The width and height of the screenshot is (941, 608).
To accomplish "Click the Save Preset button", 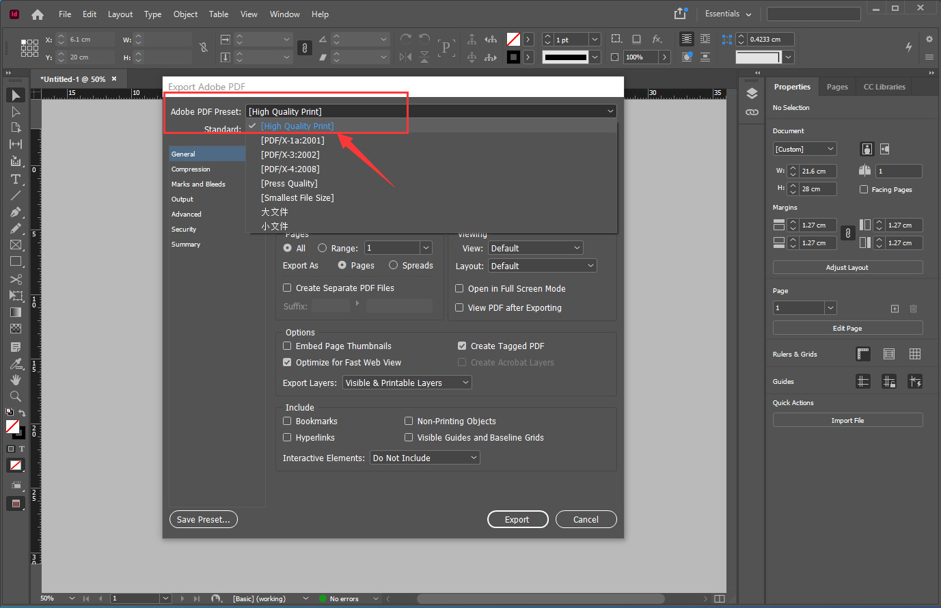I will click(204, 519).
